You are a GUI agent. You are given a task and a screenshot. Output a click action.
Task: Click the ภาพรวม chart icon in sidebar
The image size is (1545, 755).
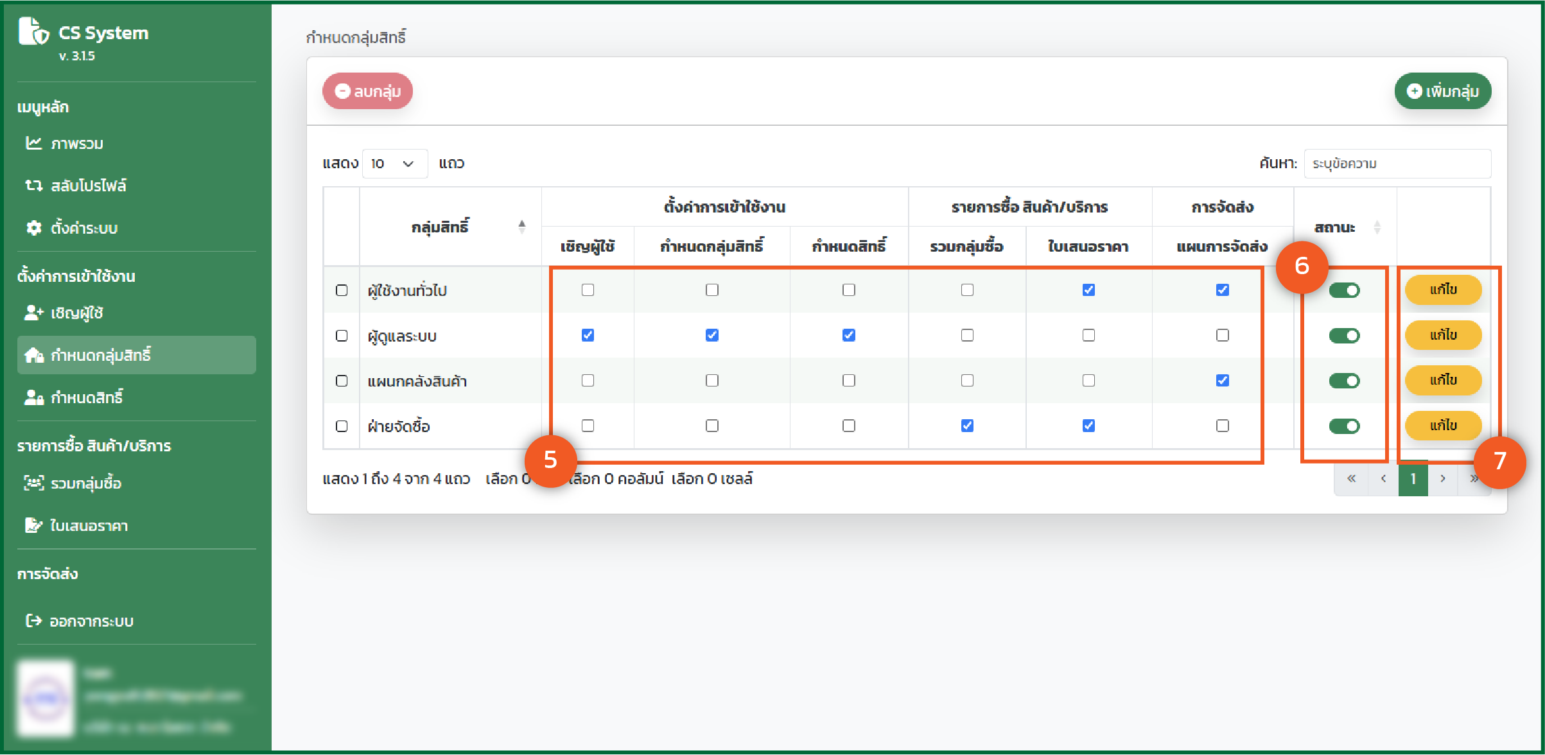(34, 143)
